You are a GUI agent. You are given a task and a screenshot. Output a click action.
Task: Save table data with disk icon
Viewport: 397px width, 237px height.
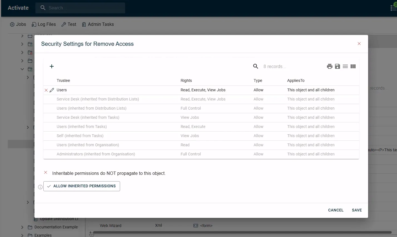[338, 66]
